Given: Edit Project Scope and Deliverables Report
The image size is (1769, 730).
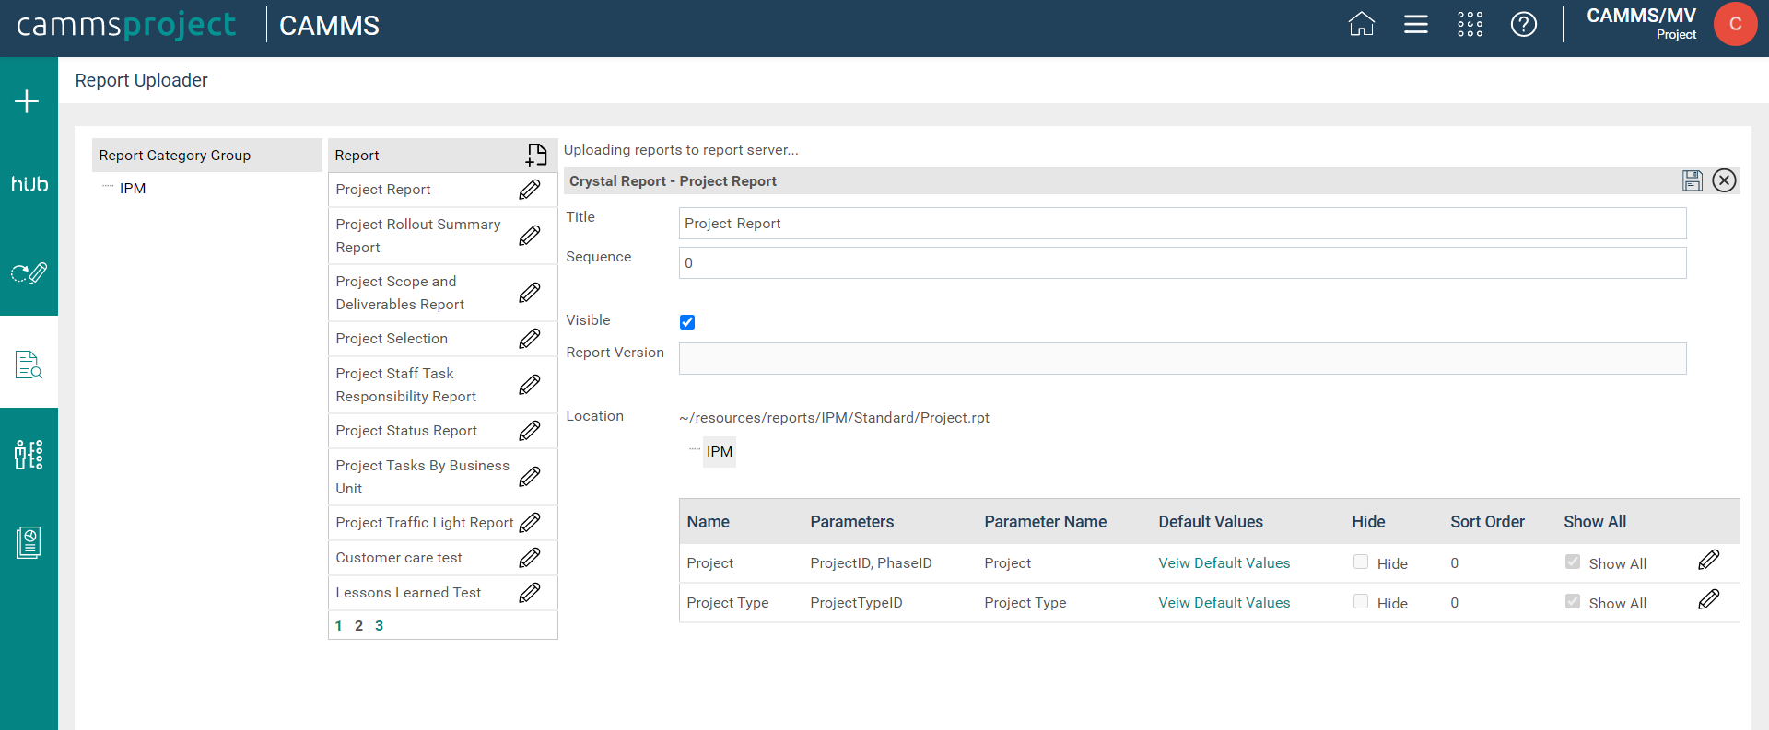Looking at the screenshot, I should point(530,293).
